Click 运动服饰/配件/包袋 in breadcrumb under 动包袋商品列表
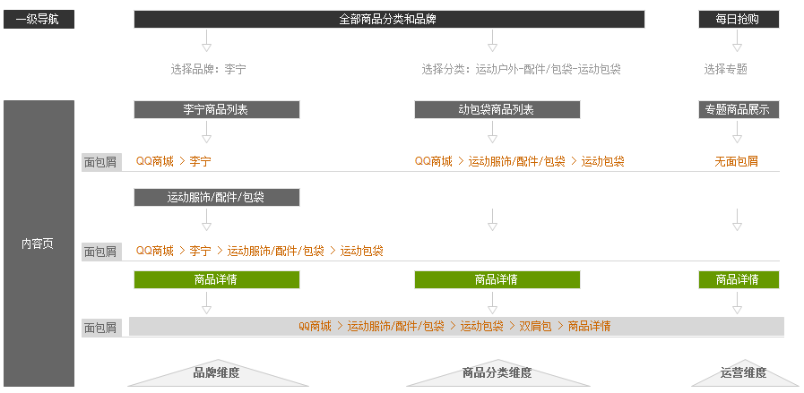Viewport: 804px width, 393px height. pos(516,162)
